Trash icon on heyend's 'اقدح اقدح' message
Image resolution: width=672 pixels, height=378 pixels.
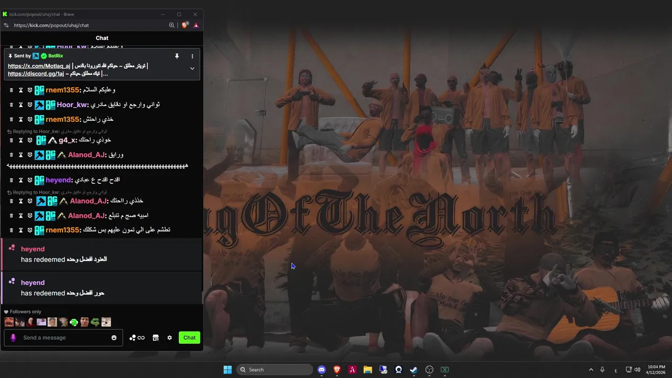12,180
